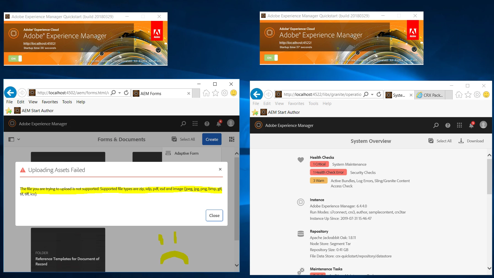Select All in Forms & Documents

point(183,139)
